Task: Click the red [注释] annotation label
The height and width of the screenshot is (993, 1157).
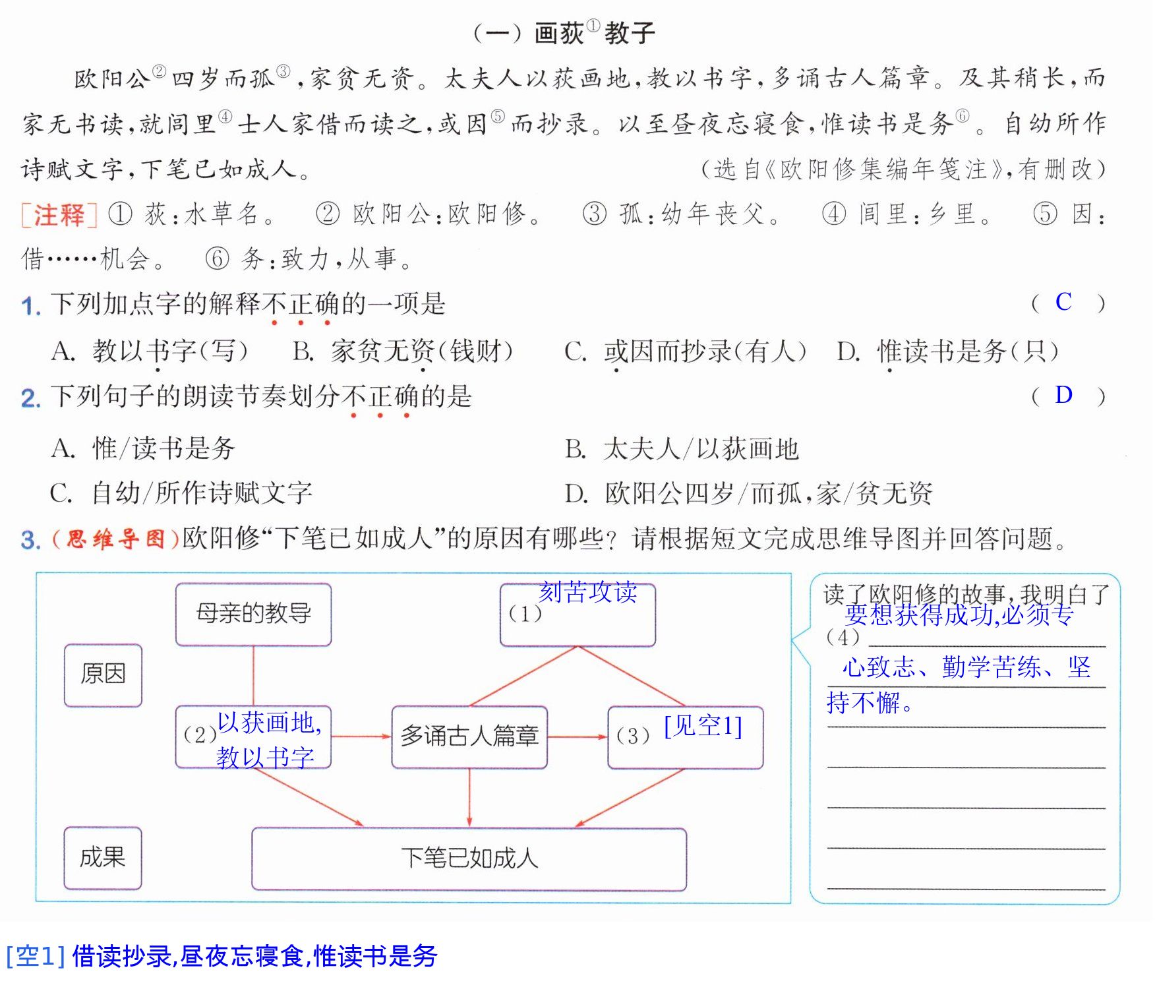Action: pos(59,215)
